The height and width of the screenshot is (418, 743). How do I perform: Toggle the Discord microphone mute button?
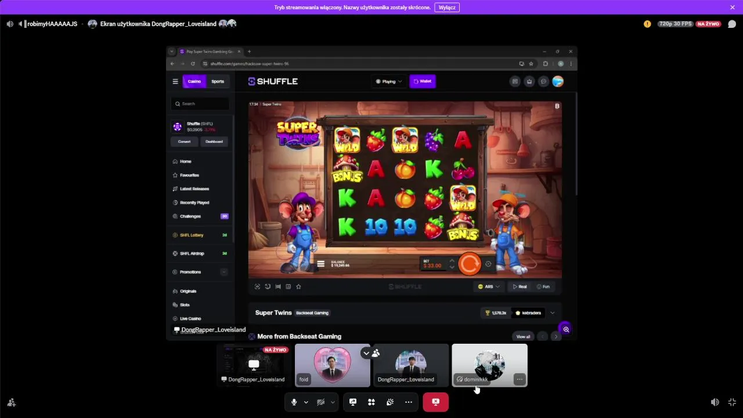[294, 402]
